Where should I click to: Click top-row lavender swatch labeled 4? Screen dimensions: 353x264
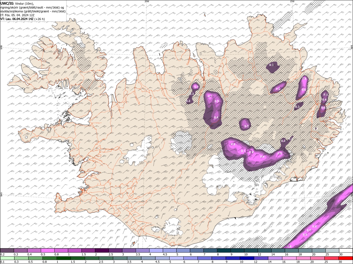tap(156, 250)
